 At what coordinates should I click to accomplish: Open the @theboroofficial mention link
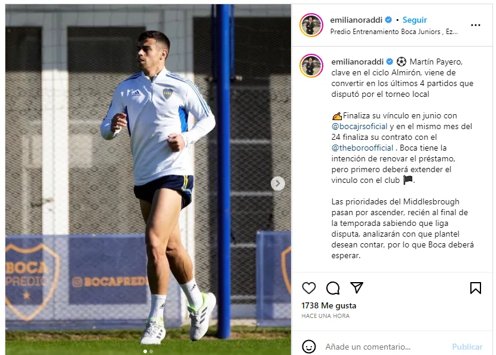click(x=362, y=148)
